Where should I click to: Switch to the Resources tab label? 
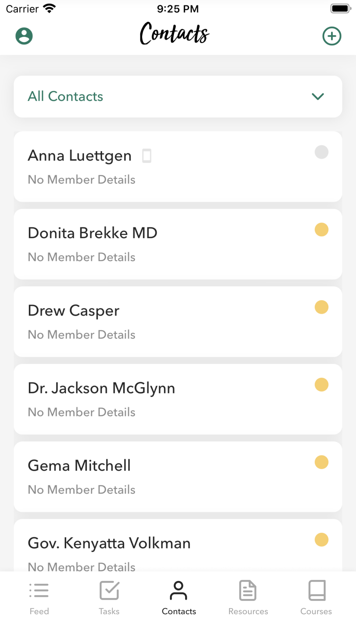pos(248,611)
